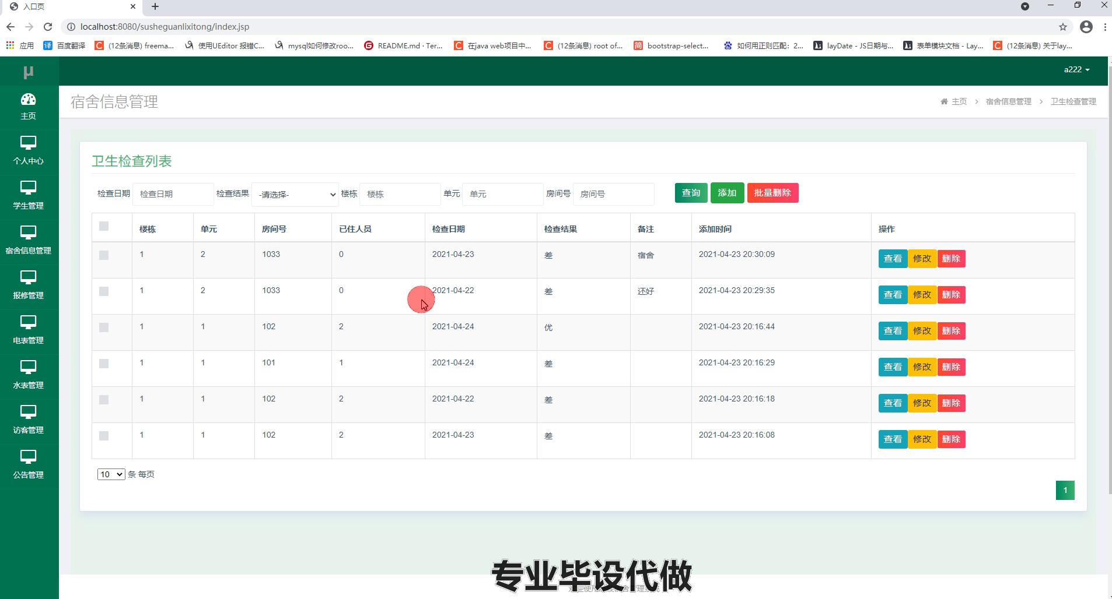Click the 检查日期 input field

pyautogui.click(x=173, y=194)
